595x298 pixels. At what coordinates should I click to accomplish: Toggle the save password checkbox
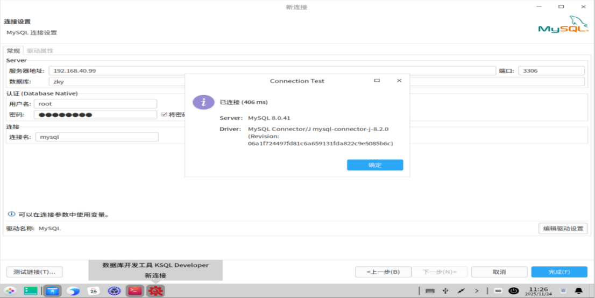pyautogui.click(x=164, y=115)
